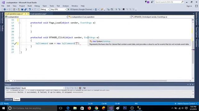Open File Explorer from the taskbar

tap(75, 108)
